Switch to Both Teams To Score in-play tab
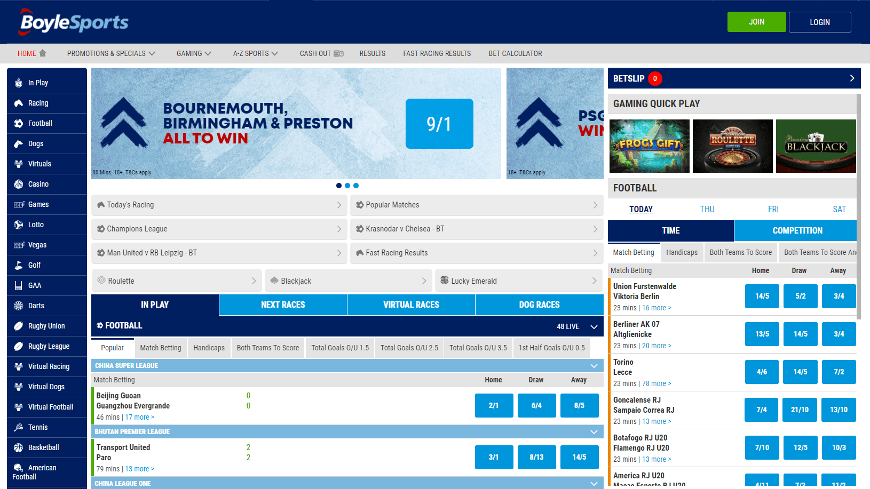Image resolution: width=870 pixels, height=489 pixels. click(267, 348)
